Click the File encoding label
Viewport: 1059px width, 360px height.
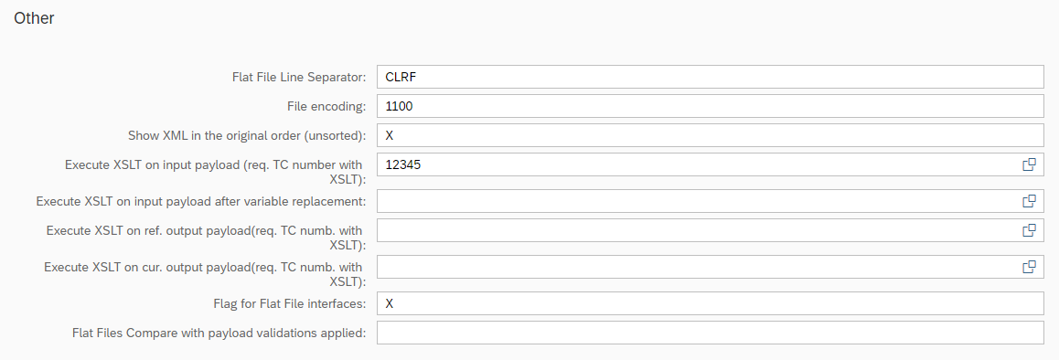tap(326, 106)
